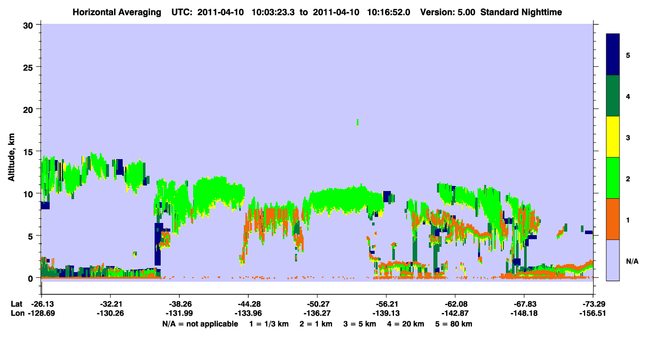The height and width of the screenshot is (338, 659).
Task: Click latitude value -32.21
Action: pyautogui.click(x=110, y=304)
